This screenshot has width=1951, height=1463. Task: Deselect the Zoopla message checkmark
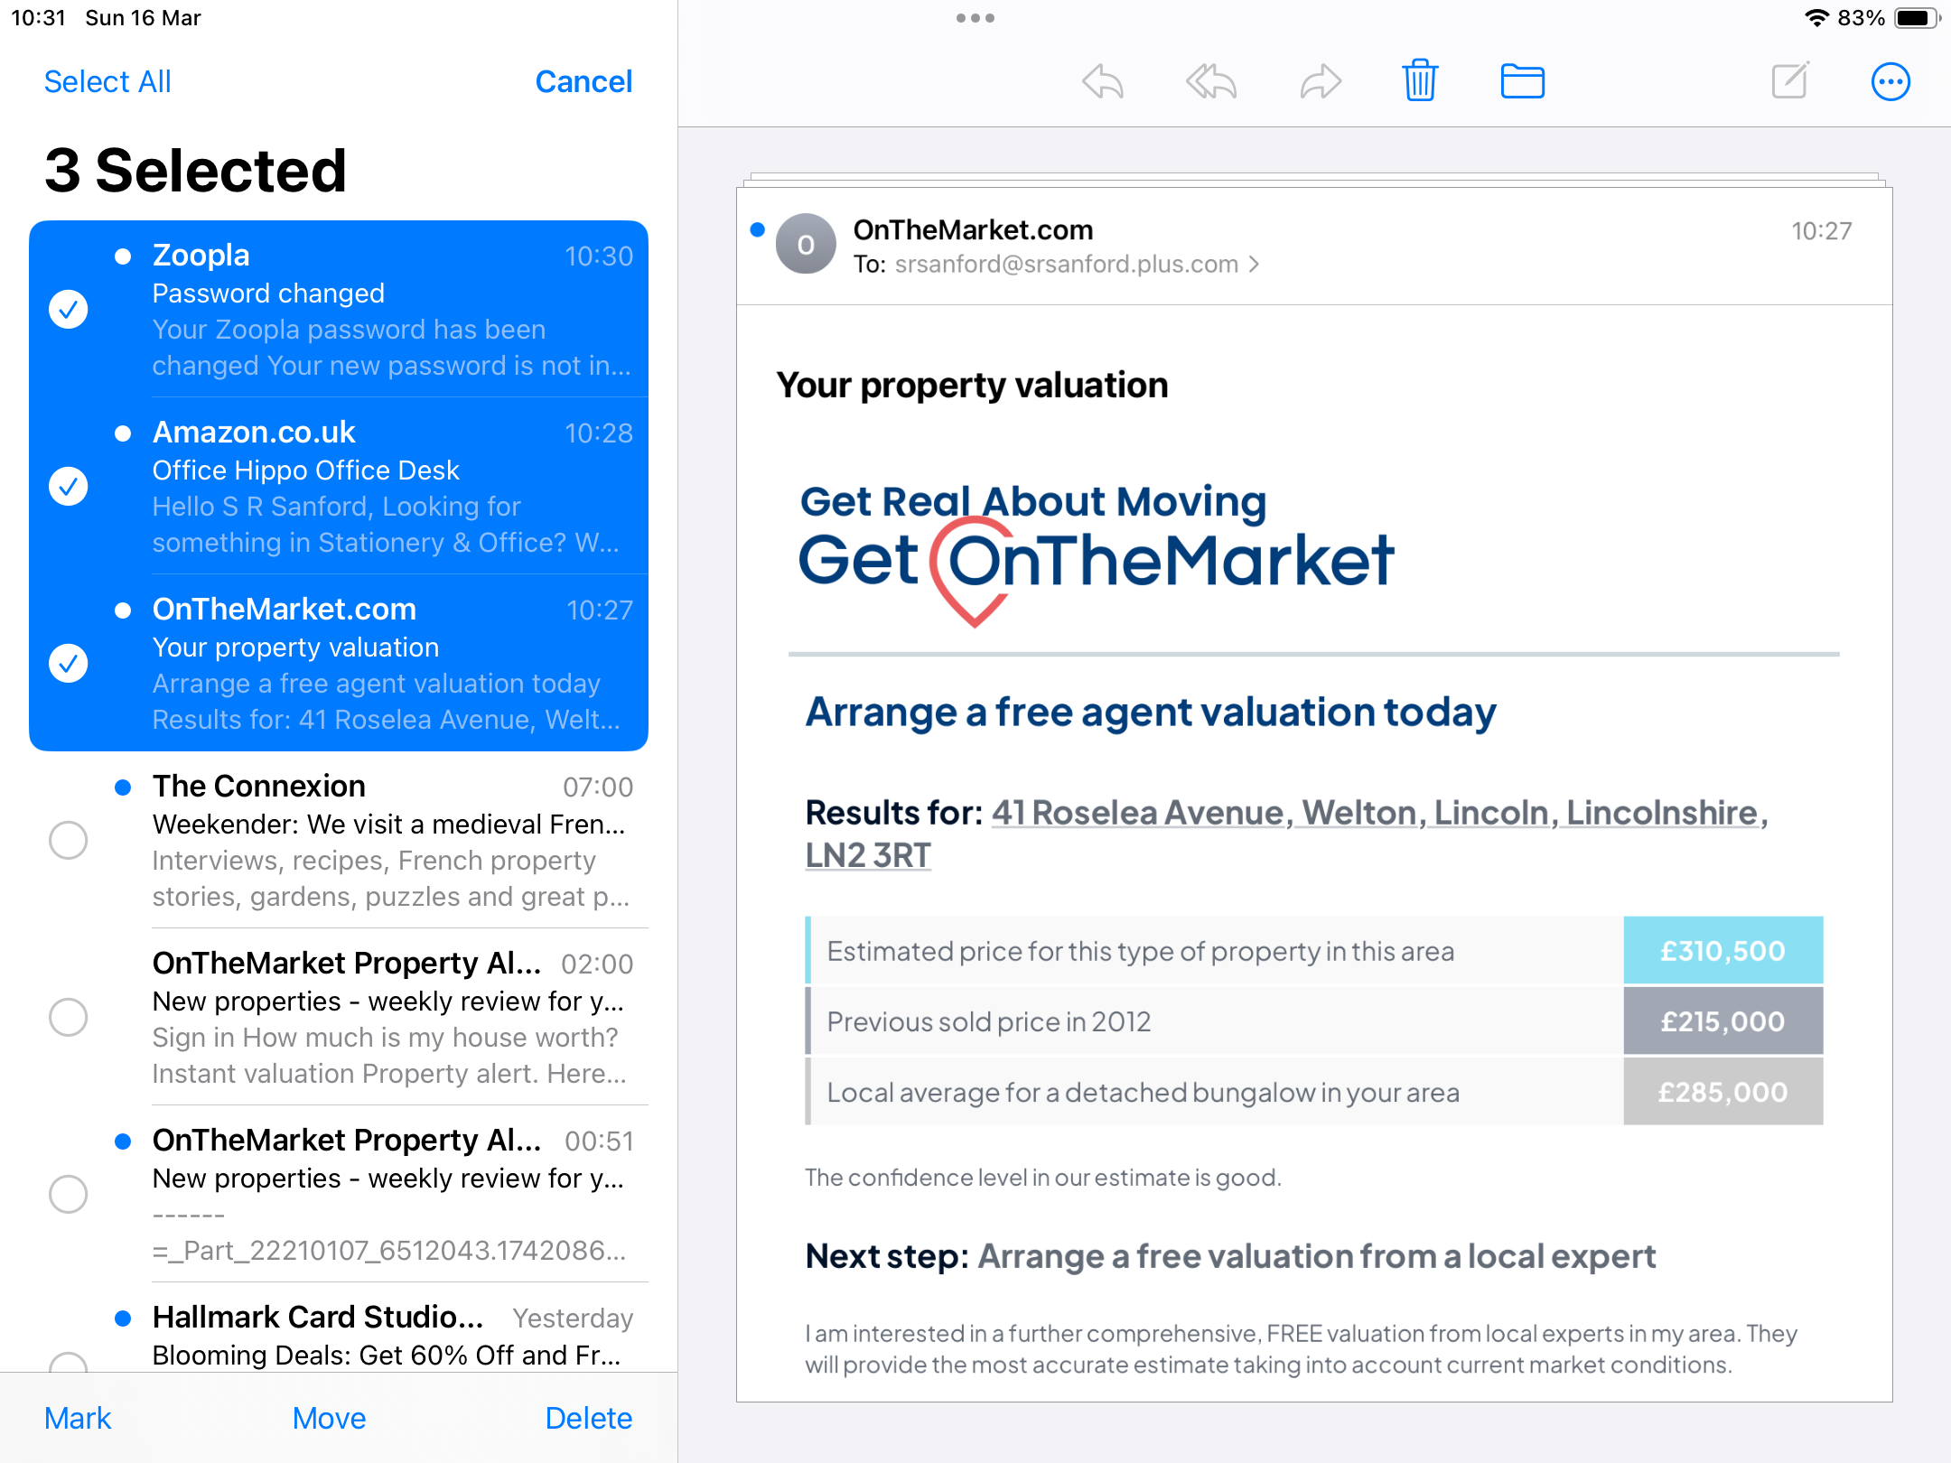click(x=68, y=309)
